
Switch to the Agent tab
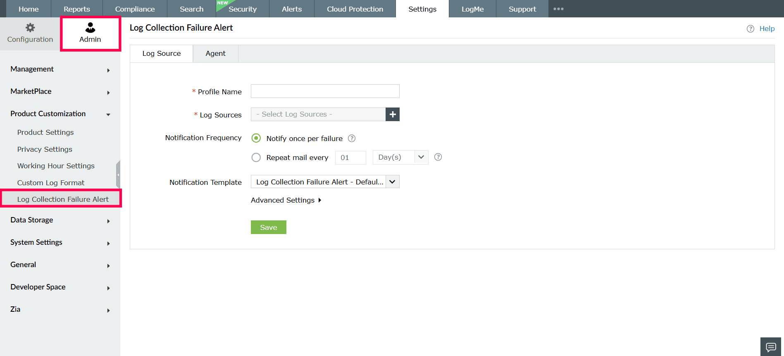(x=215, y=53)
